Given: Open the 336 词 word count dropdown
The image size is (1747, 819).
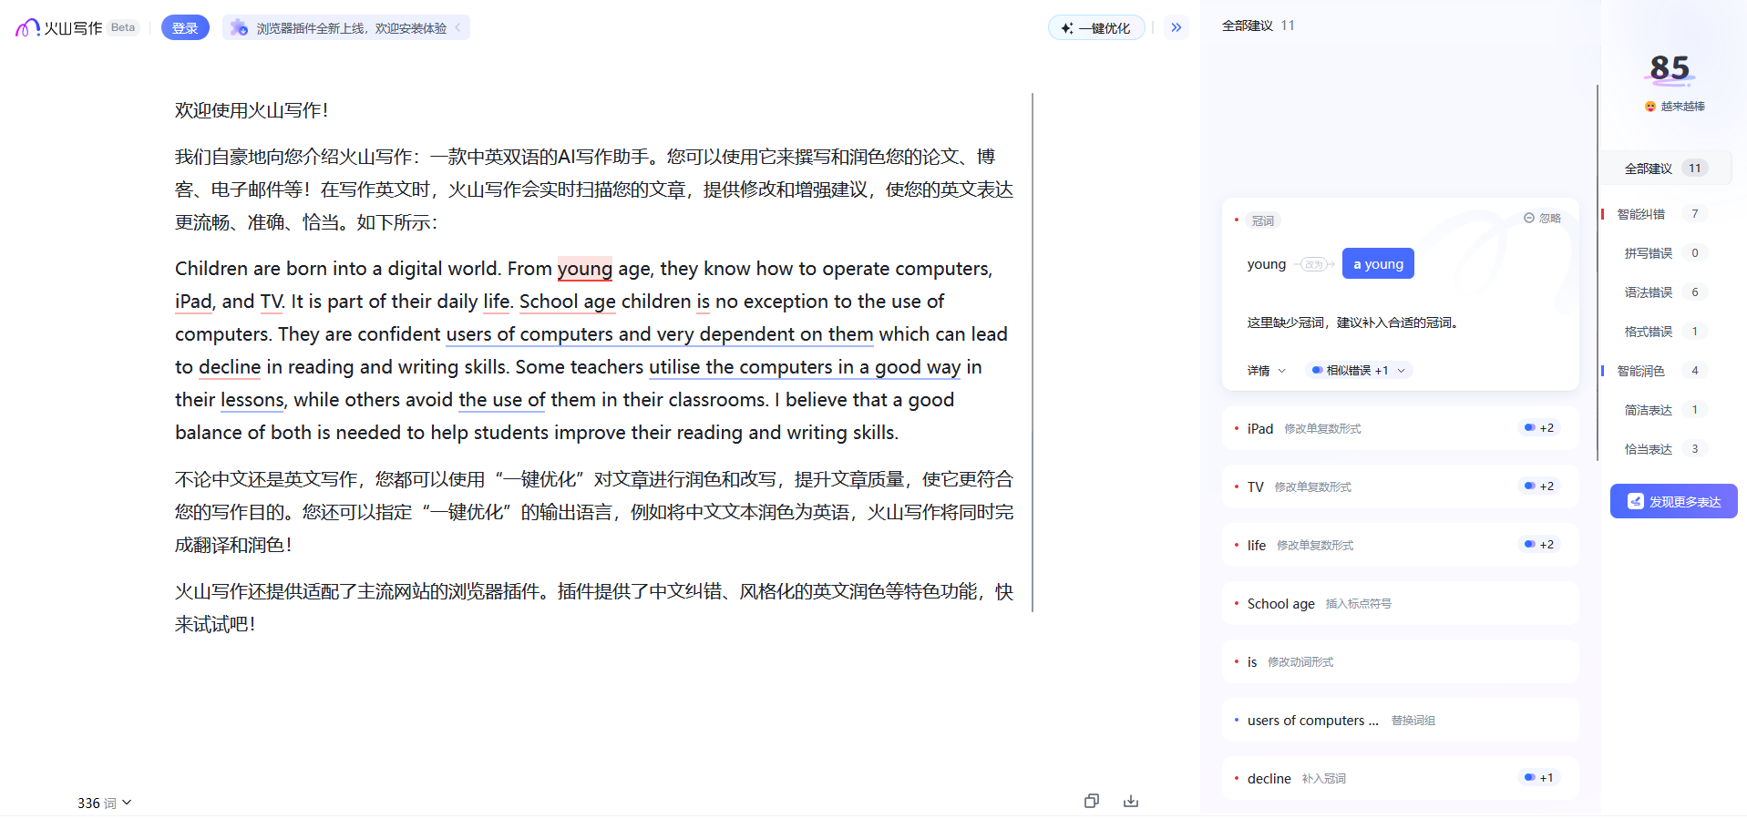Looking at the screenshot, I should [x=104, y=803].
